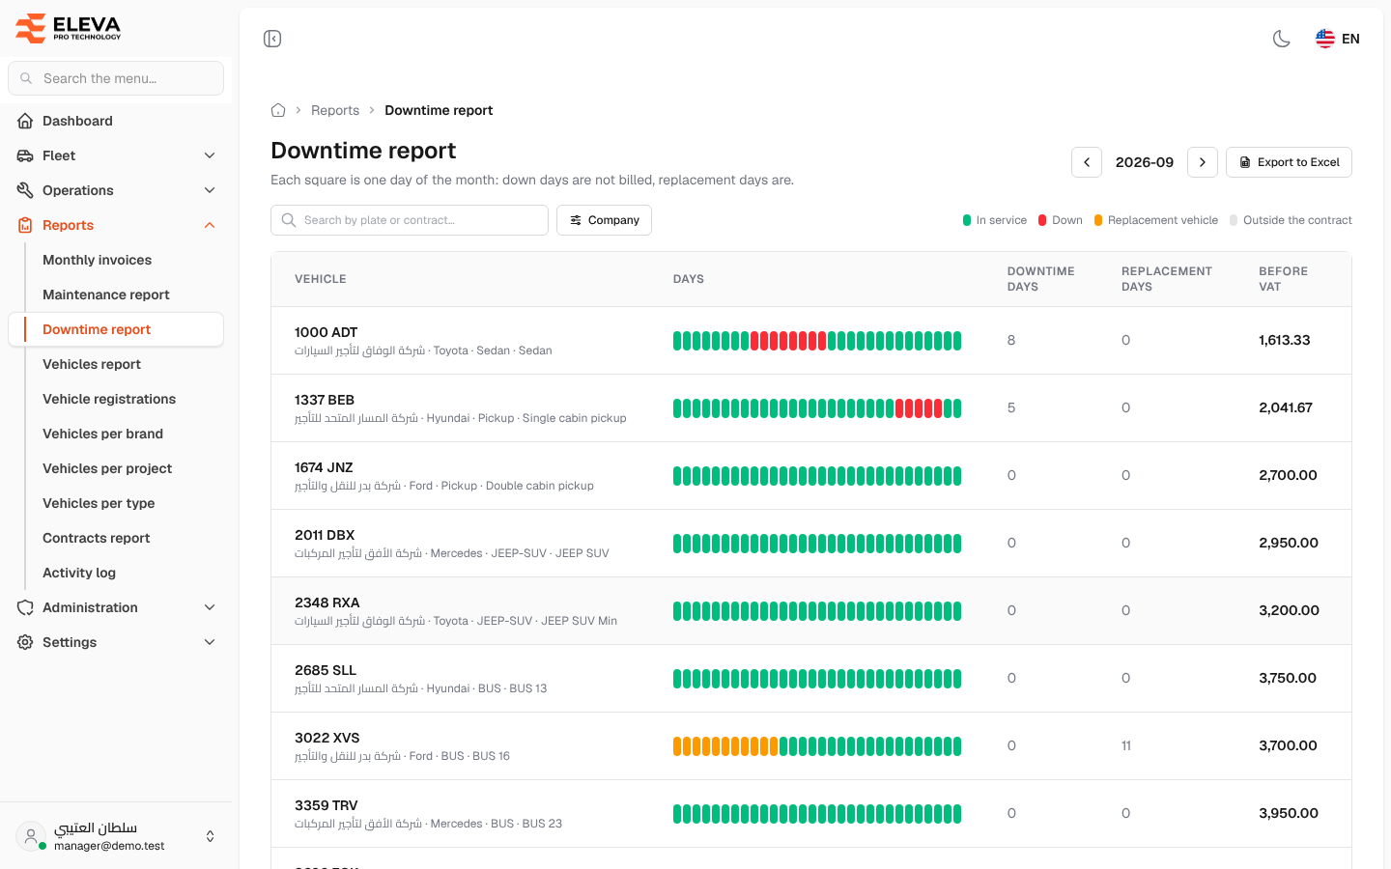Go to next month with right chevron
Viewport: 1391px width, 869px height.
1203,162
